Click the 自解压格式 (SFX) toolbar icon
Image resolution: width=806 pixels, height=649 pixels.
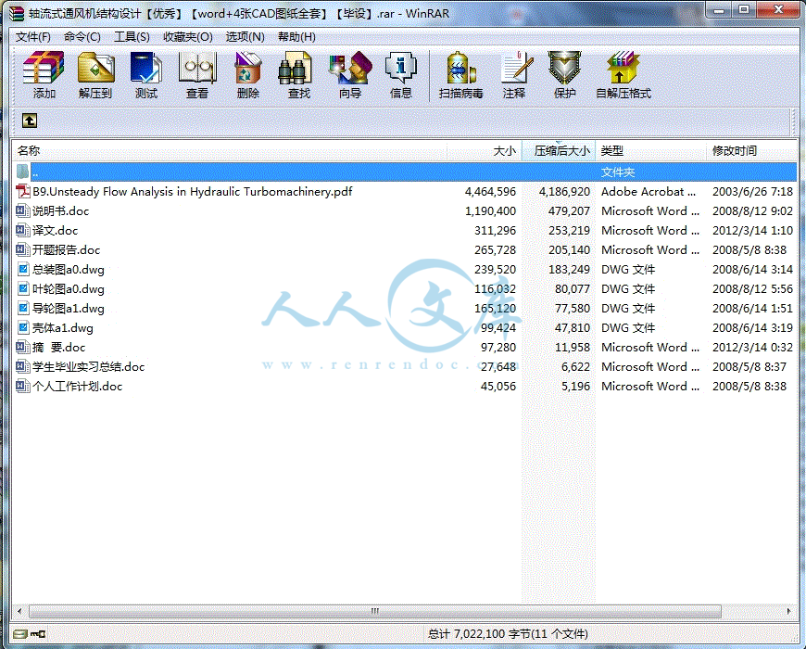623,68
